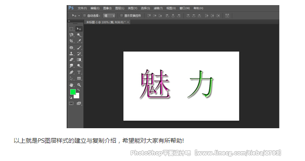
Task: Change the screen mode
Action: [79, 103]
